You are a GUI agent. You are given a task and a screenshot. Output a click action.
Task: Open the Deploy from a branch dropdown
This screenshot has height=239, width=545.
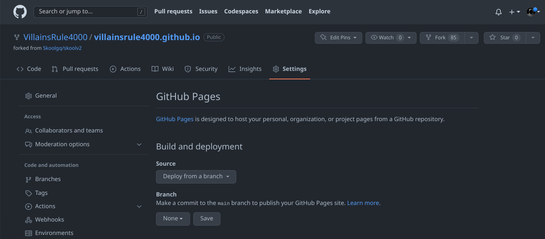[196, 177]
